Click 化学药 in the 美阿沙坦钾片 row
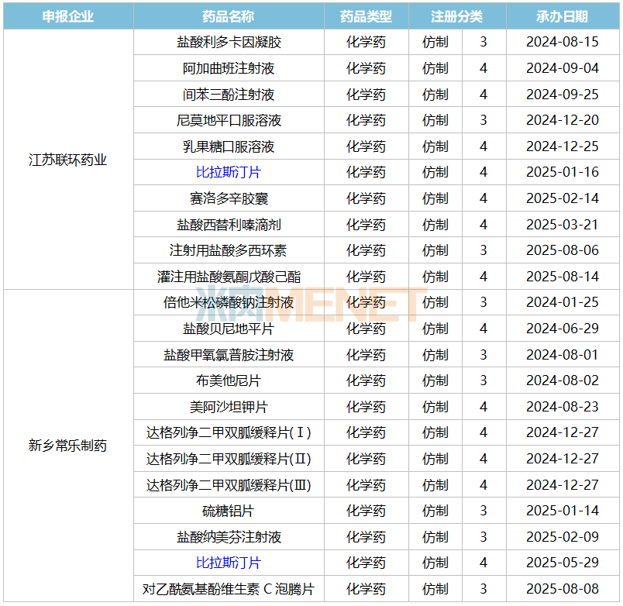The image size is (623, 606). click(366, 407)
